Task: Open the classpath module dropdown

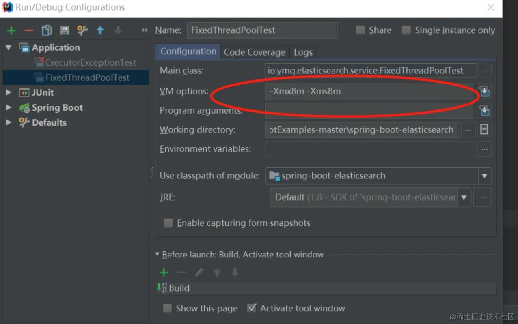Action: 484,176
